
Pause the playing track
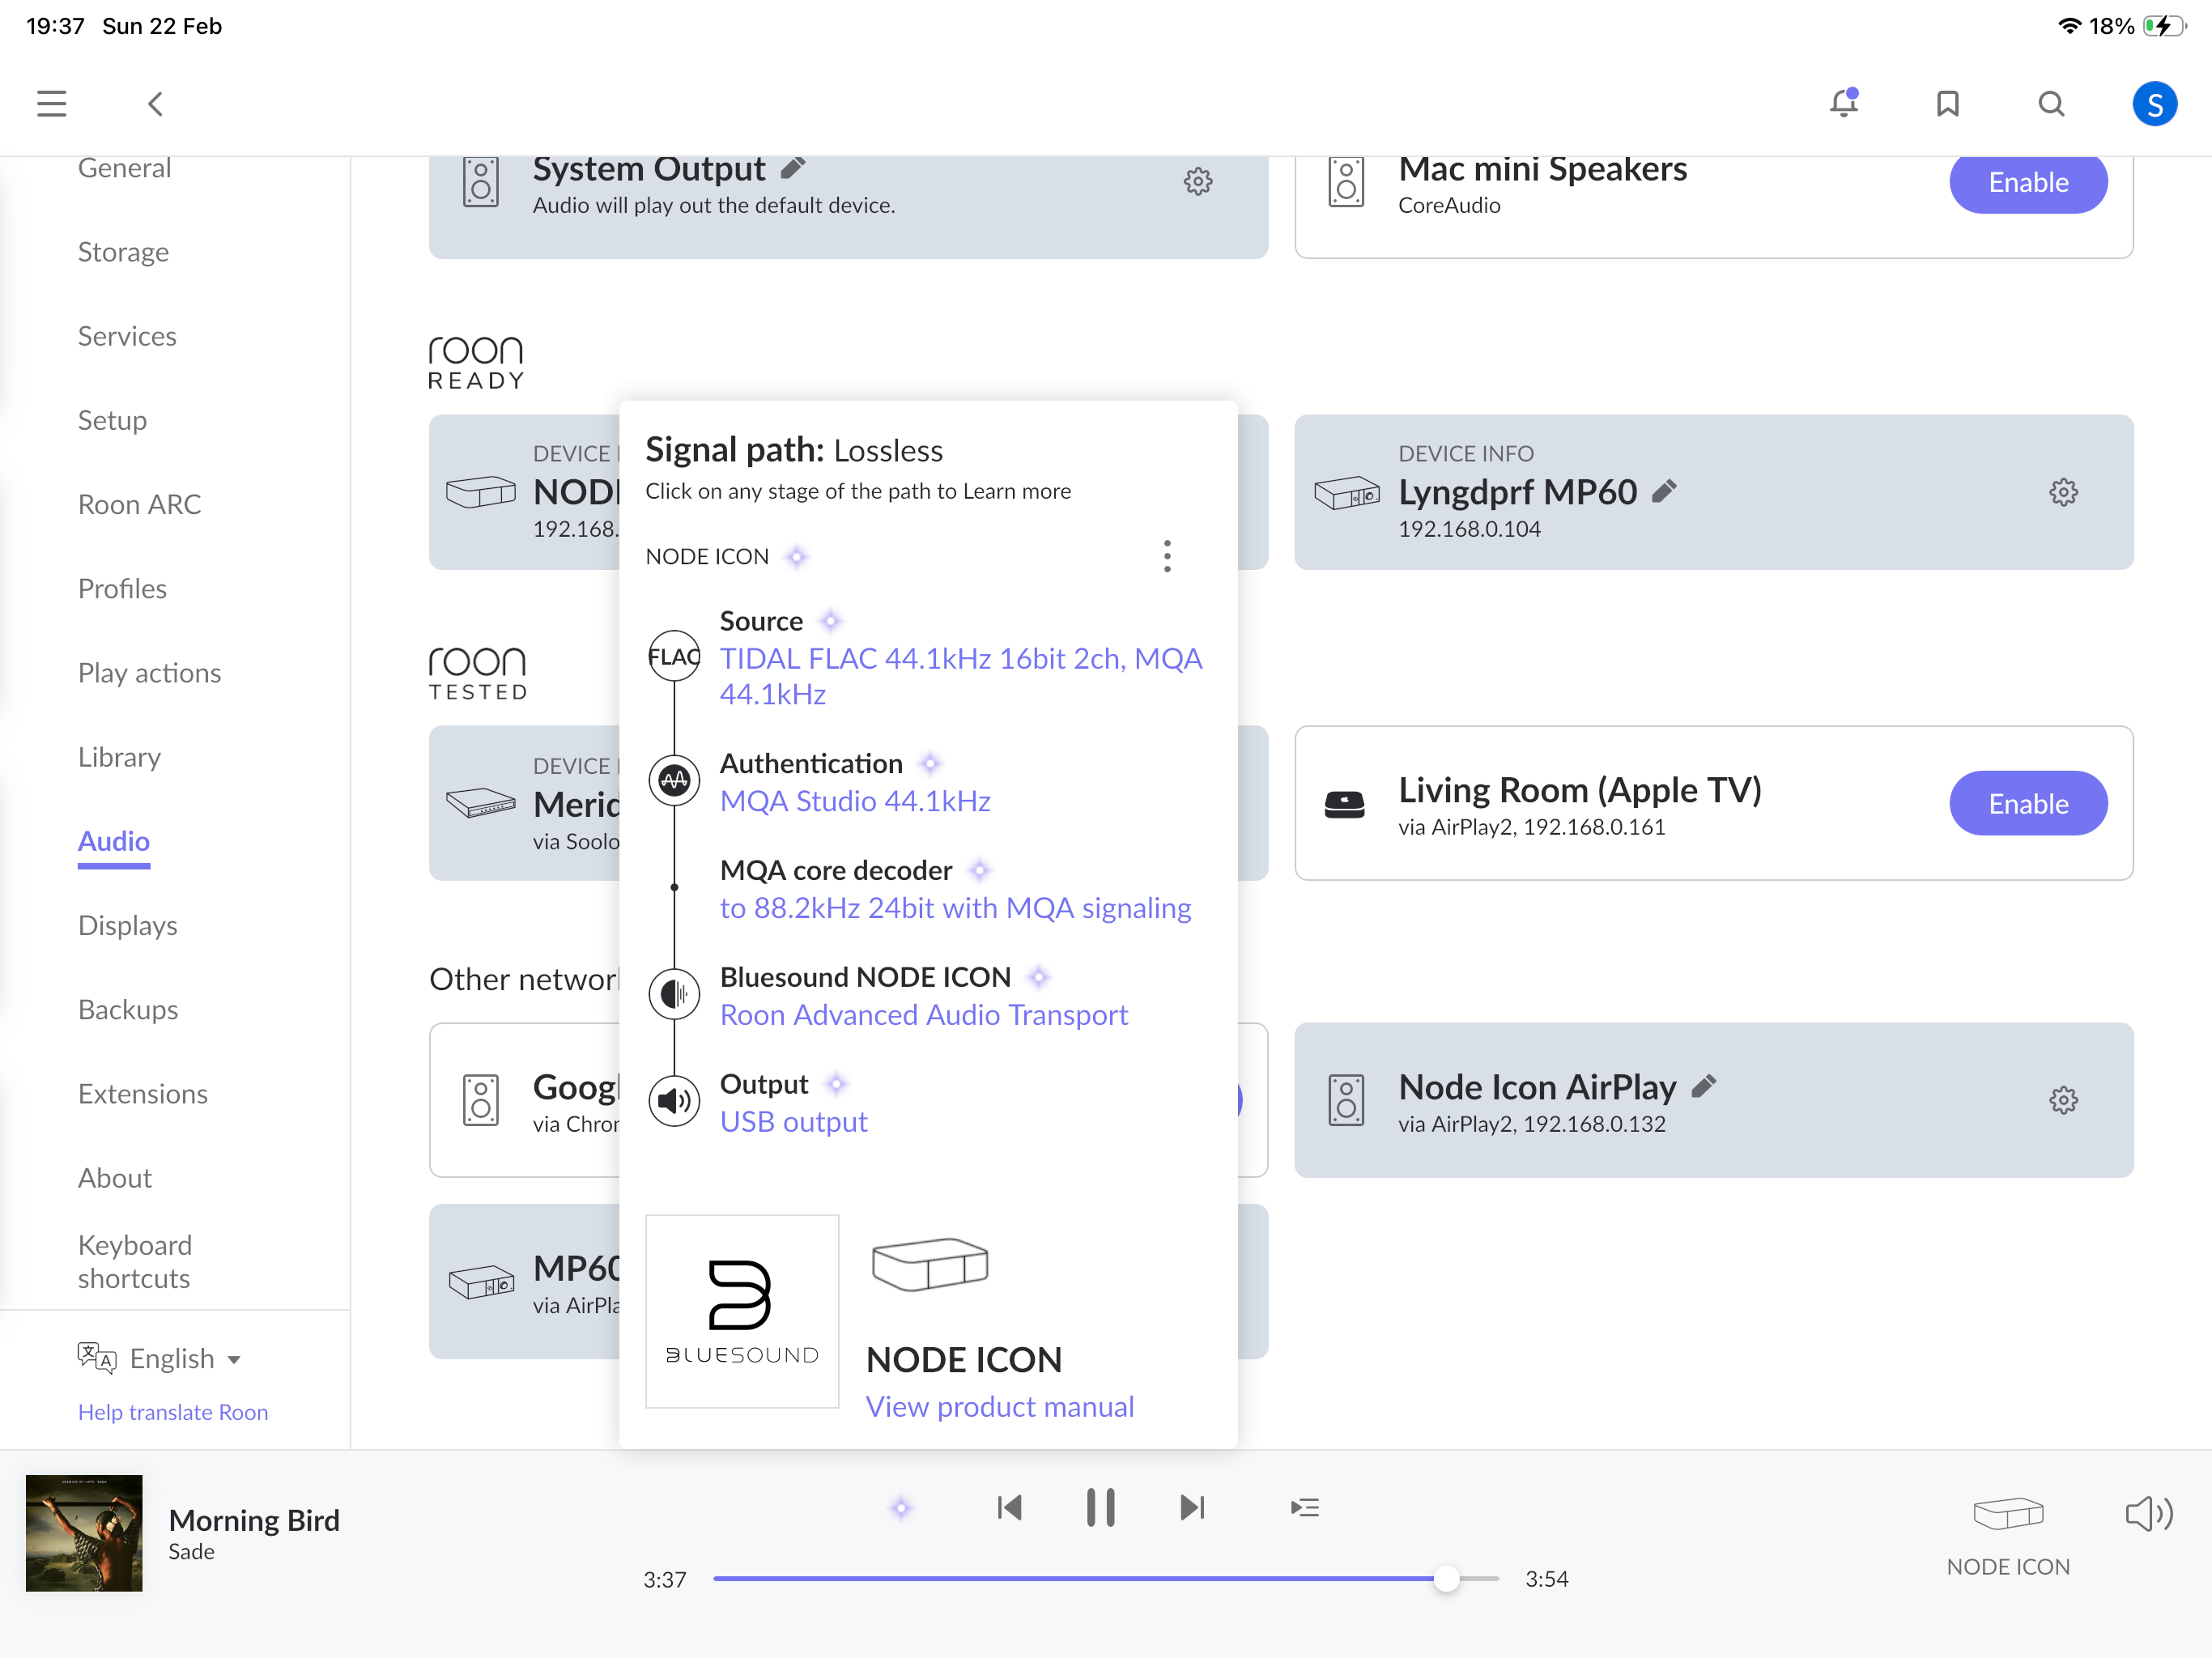coord(1100,1507)
